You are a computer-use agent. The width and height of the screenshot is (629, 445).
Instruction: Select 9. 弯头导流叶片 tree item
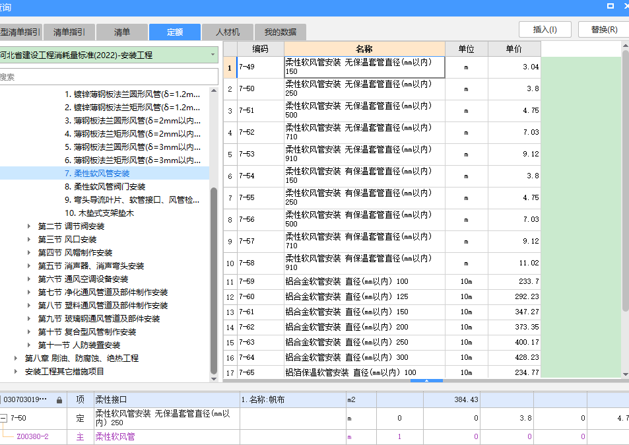click(x=132, y=200)
